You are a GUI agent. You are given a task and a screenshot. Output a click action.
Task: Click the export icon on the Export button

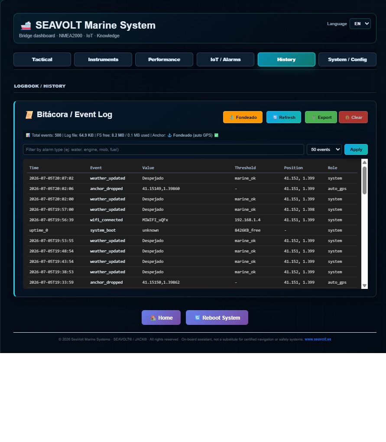313,117
